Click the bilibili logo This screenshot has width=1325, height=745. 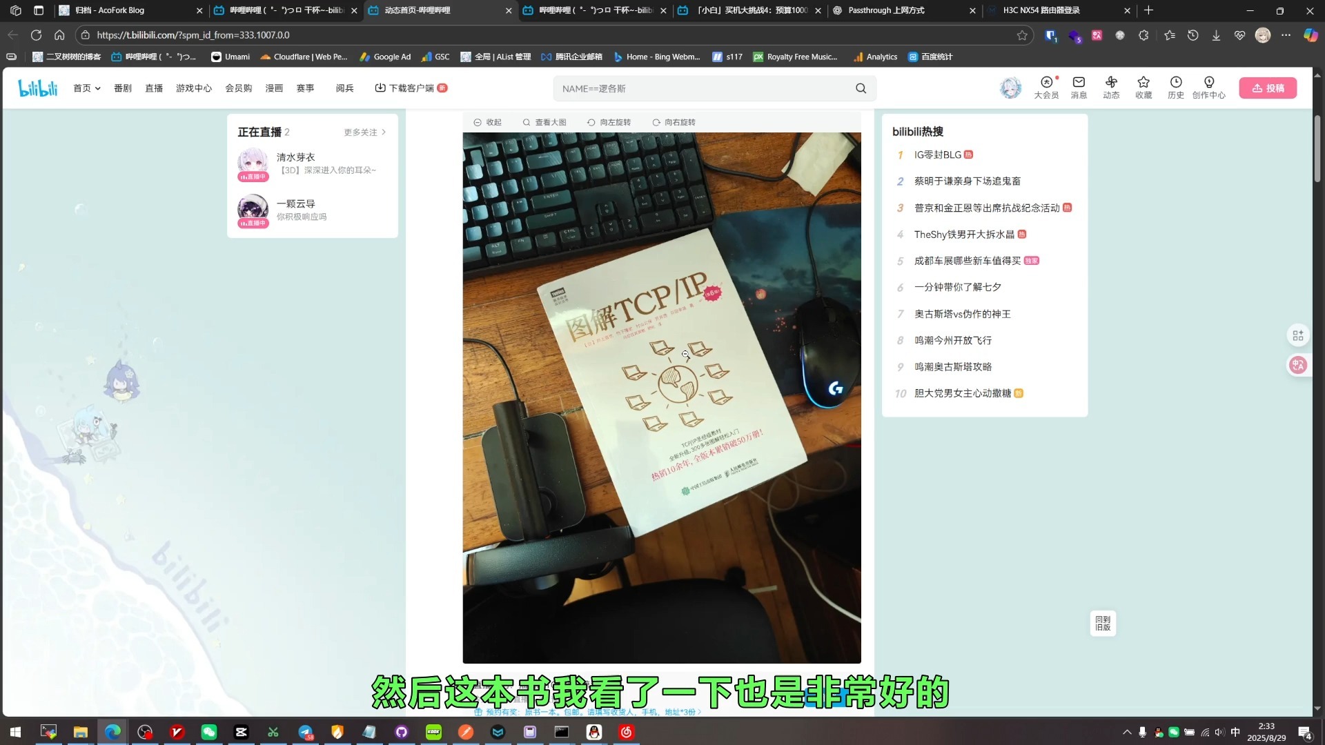pyautogui.click(x=37, y=88)
